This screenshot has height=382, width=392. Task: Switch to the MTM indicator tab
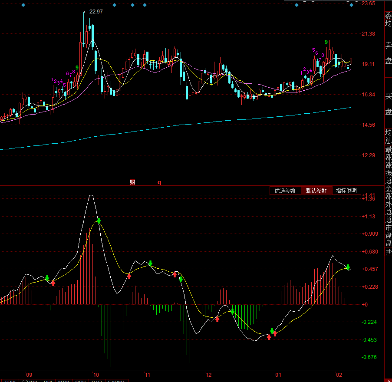(63, 381)
